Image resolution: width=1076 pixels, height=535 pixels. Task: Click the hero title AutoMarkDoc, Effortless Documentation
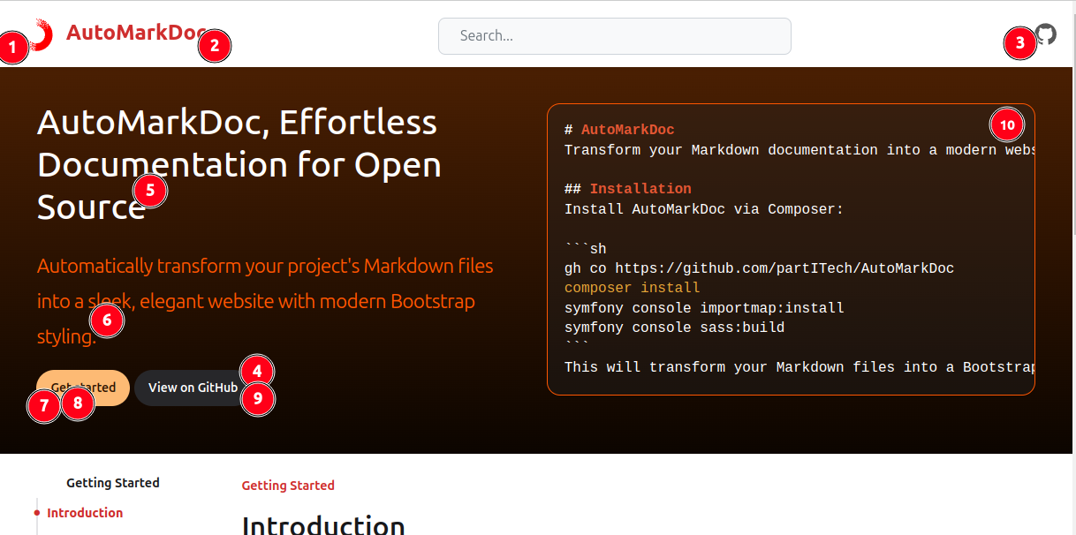[x=239, y=164]
